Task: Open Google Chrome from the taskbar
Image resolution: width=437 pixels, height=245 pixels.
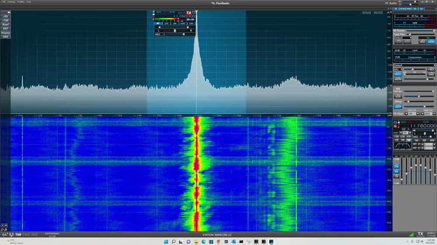Action: (218, 242)
